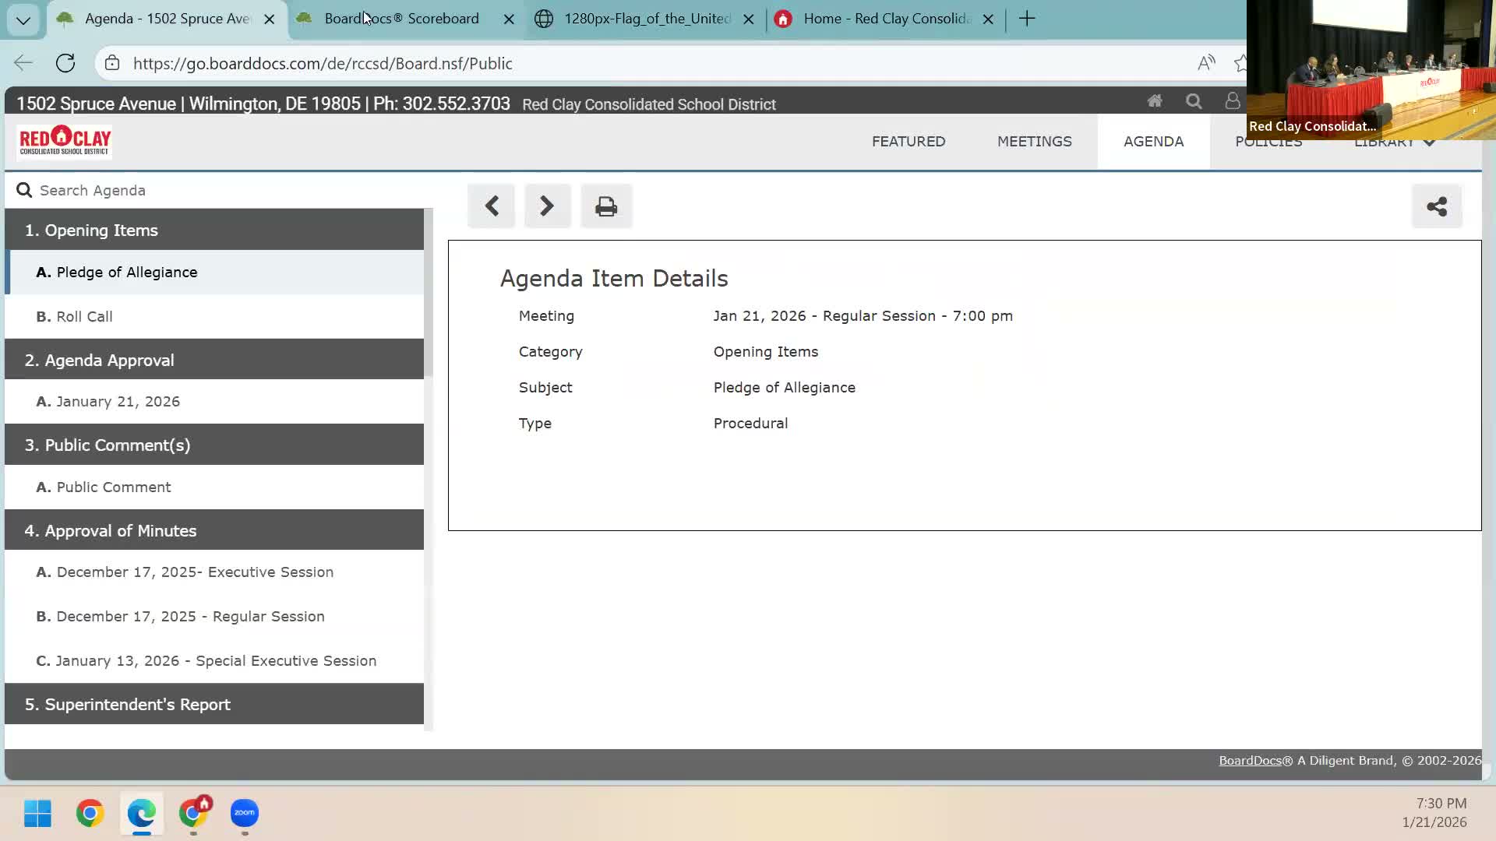The height and width of the screenshot is (841, 1496).
Task: Switch to BoardDocs Scoreboard browser tab
Action: (401, 19)
